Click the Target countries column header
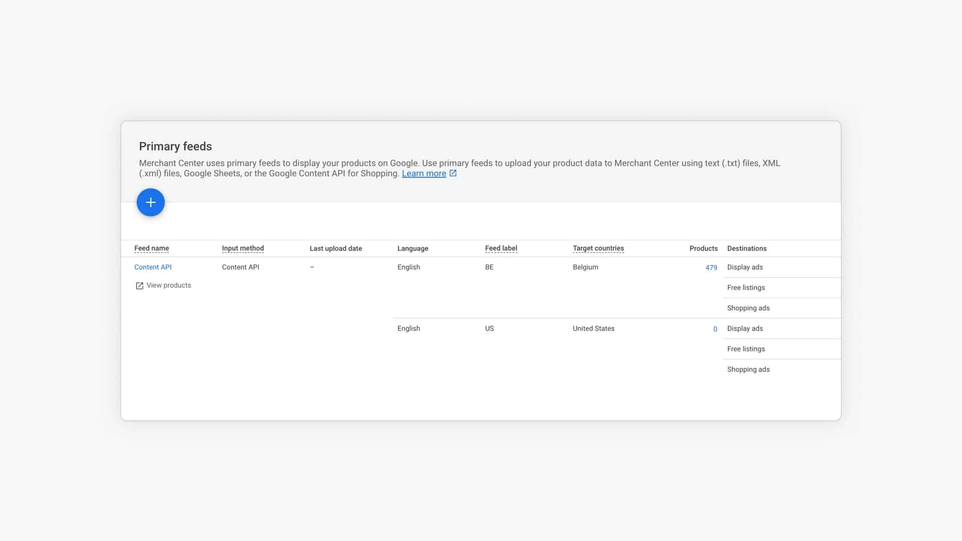962x541 pixels. tap(598, 248)
